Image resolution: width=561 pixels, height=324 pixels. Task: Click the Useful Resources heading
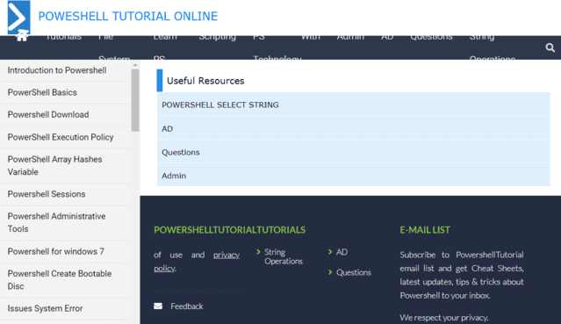tap(205, 81)
